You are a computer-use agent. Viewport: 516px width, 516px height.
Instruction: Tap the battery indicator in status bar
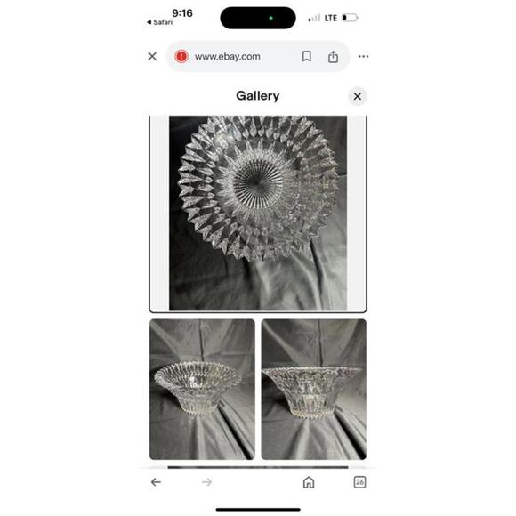[x=350, y=18]
